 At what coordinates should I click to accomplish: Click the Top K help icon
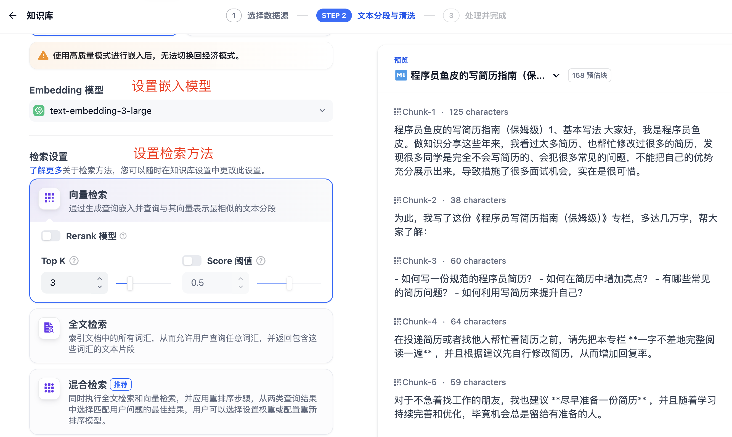74,261
